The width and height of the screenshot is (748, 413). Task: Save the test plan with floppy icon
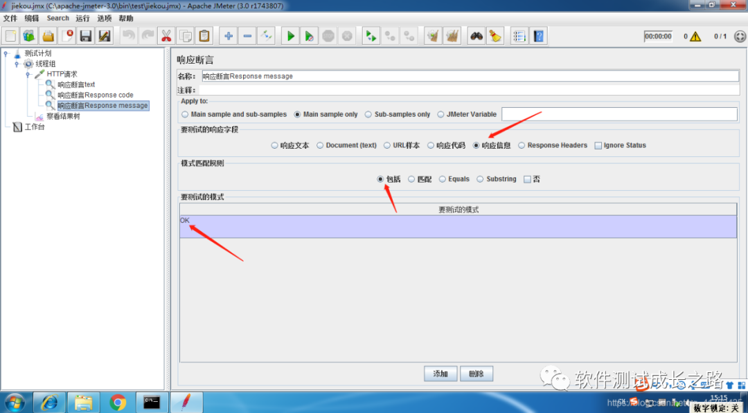[x=85, y=36]
